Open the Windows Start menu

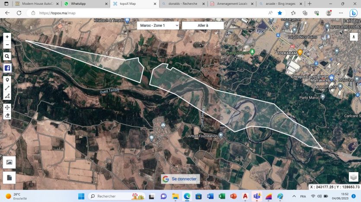point(81,196)
